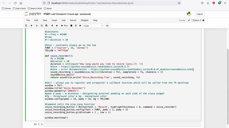The width and height of the screenshot is (229, 128).
Task: Move the selected cell down
Action: tap(57, 26)
